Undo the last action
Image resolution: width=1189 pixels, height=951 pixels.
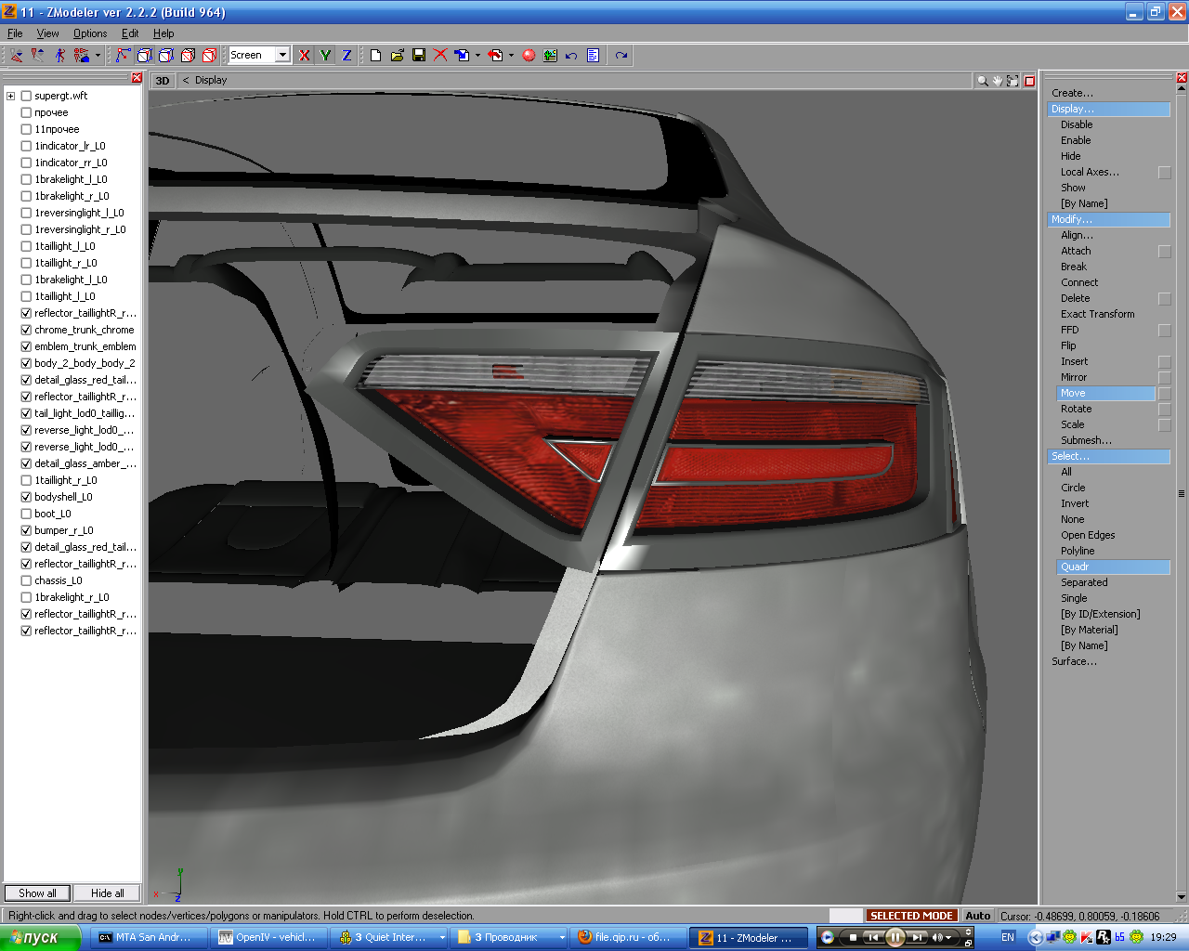point(571,56)
